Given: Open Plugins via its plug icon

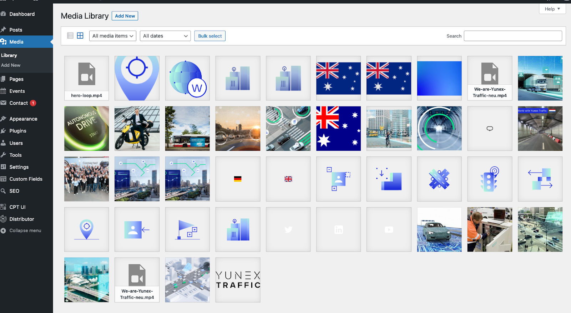Looking at the screenshot, I should pyautogui.click(x=4, y=131).
